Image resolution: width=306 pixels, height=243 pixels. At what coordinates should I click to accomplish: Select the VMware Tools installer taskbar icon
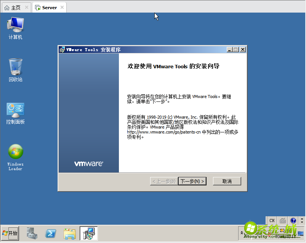(x=88, y=233)
